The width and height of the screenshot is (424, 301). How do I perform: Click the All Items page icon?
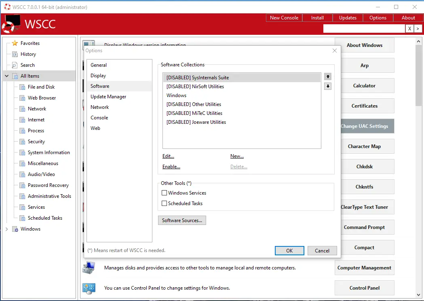coord(16,76)
